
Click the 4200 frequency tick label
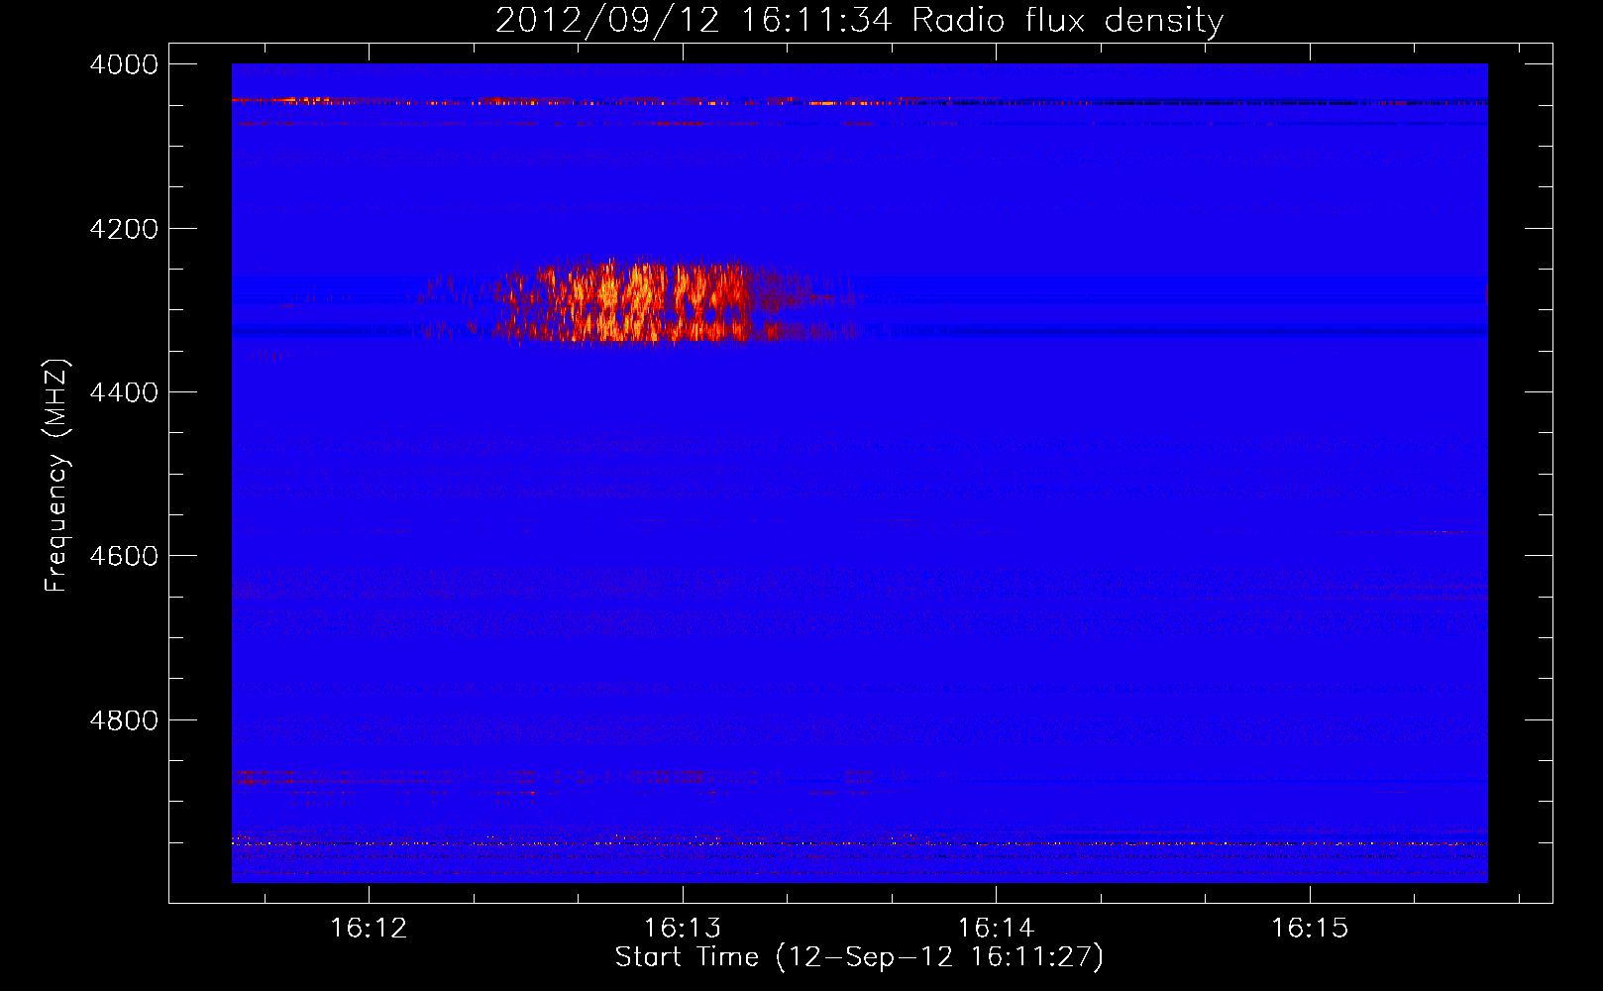point(124,229)
